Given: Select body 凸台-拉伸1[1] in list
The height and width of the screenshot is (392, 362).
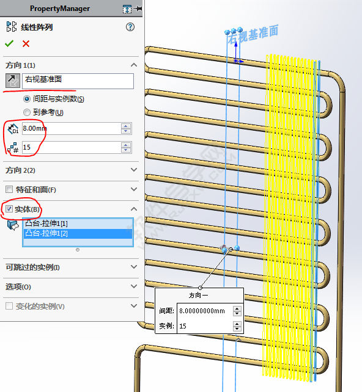Looking at the screenshot, I should [x=78, y=223].
